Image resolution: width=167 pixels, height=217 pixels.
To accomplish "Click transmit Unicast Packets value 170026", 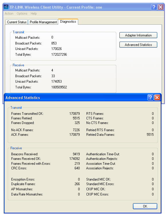I will tap(56, 49).
